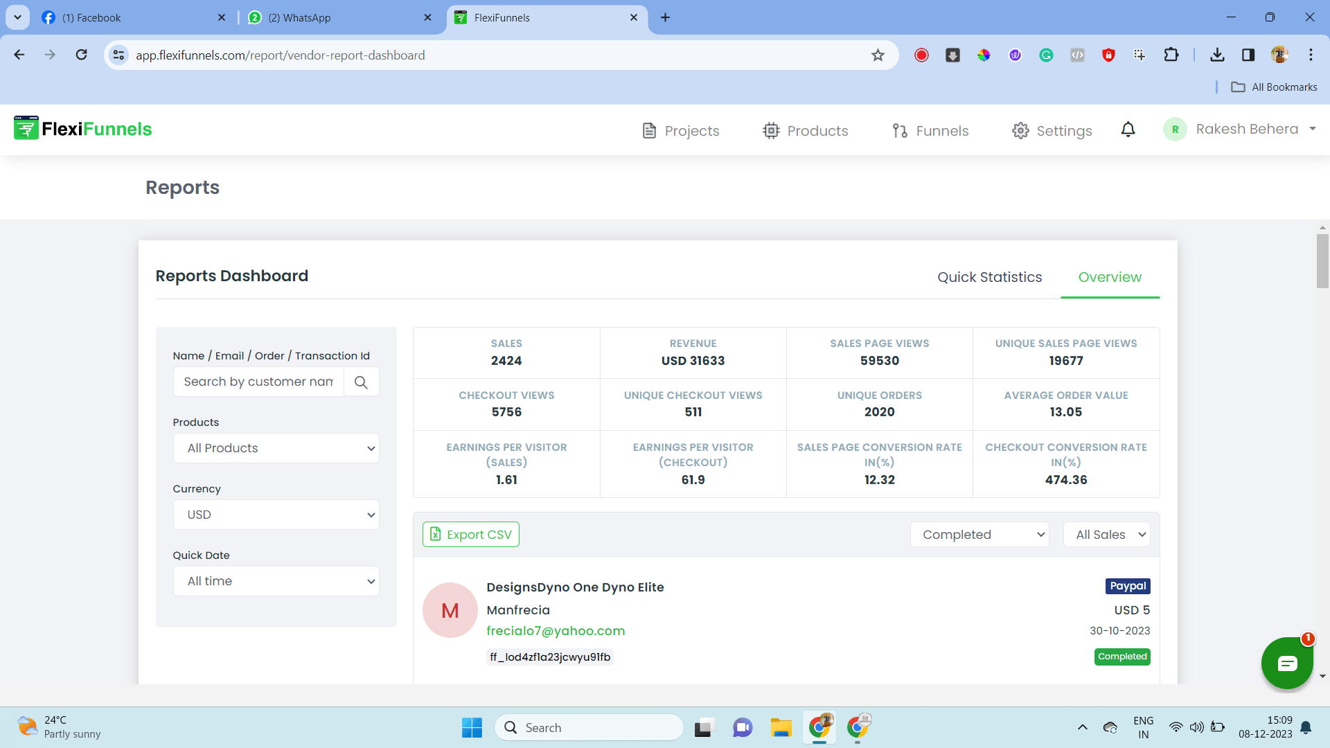This screenshot has height=748, width=1330.
Task: Open the Projects menu
Action: click(x=680, y=131)
